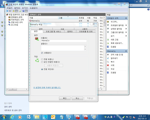Click the left pane horizontal scrollbar thumb
Screen dimensions: 150x120
13,89
